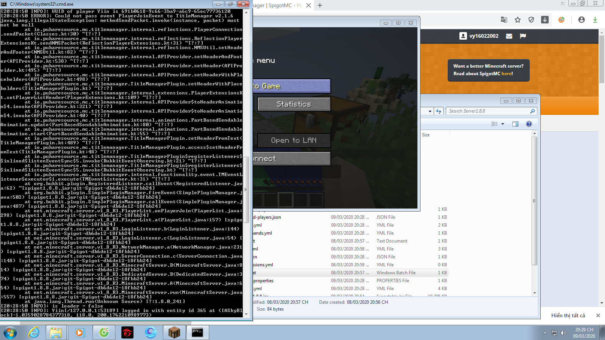Click 'Hiển thị tất cả' show all downloads
The width and height of the screenshot is (605, 340).
568,315
